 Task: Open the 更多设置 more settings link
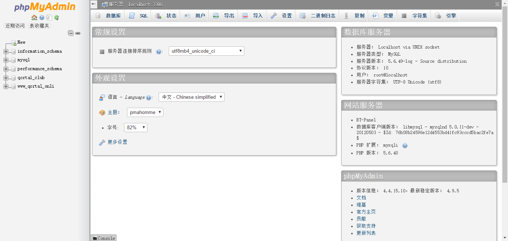click(117, 142)
